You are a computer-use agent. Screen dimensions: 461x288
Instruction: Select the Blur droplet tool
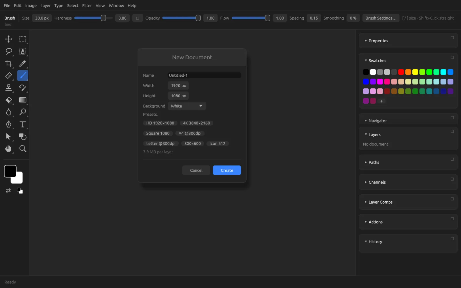9,112
